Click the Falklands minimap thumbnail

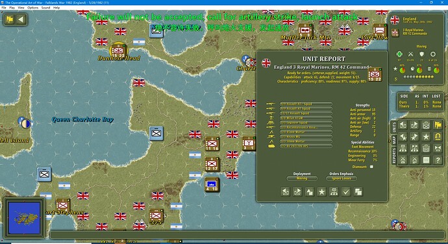24,217
